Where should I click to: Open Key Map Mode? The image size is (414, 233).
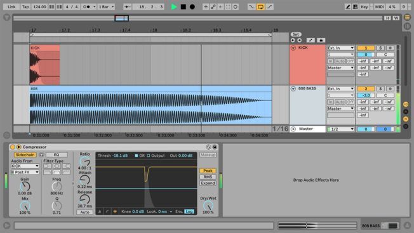364,7
